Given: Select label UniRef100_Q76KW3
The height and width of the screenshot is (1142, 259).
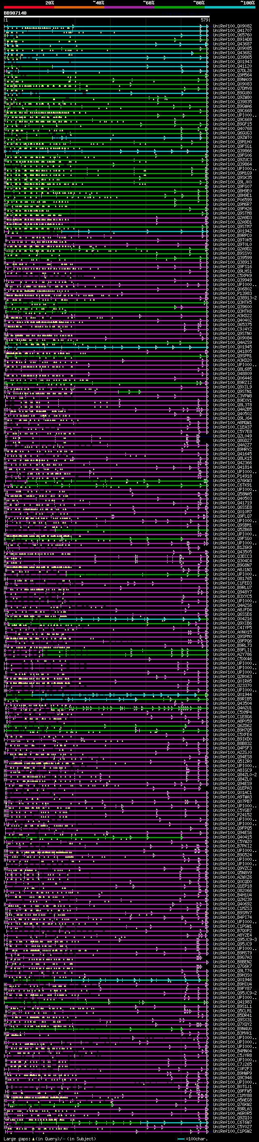Looking at the screenshot, I should 232,480.
